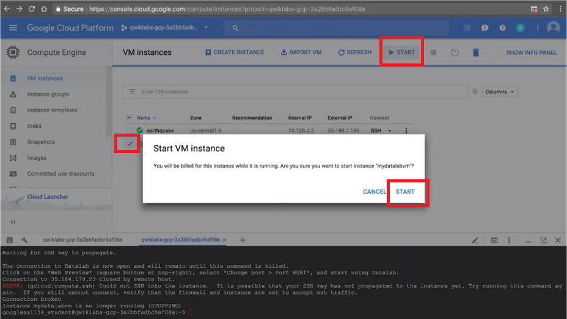This screenshot has width=567, height=319.
Task: Open the earthquake row three-dot menu
Action: click(406, 131)
